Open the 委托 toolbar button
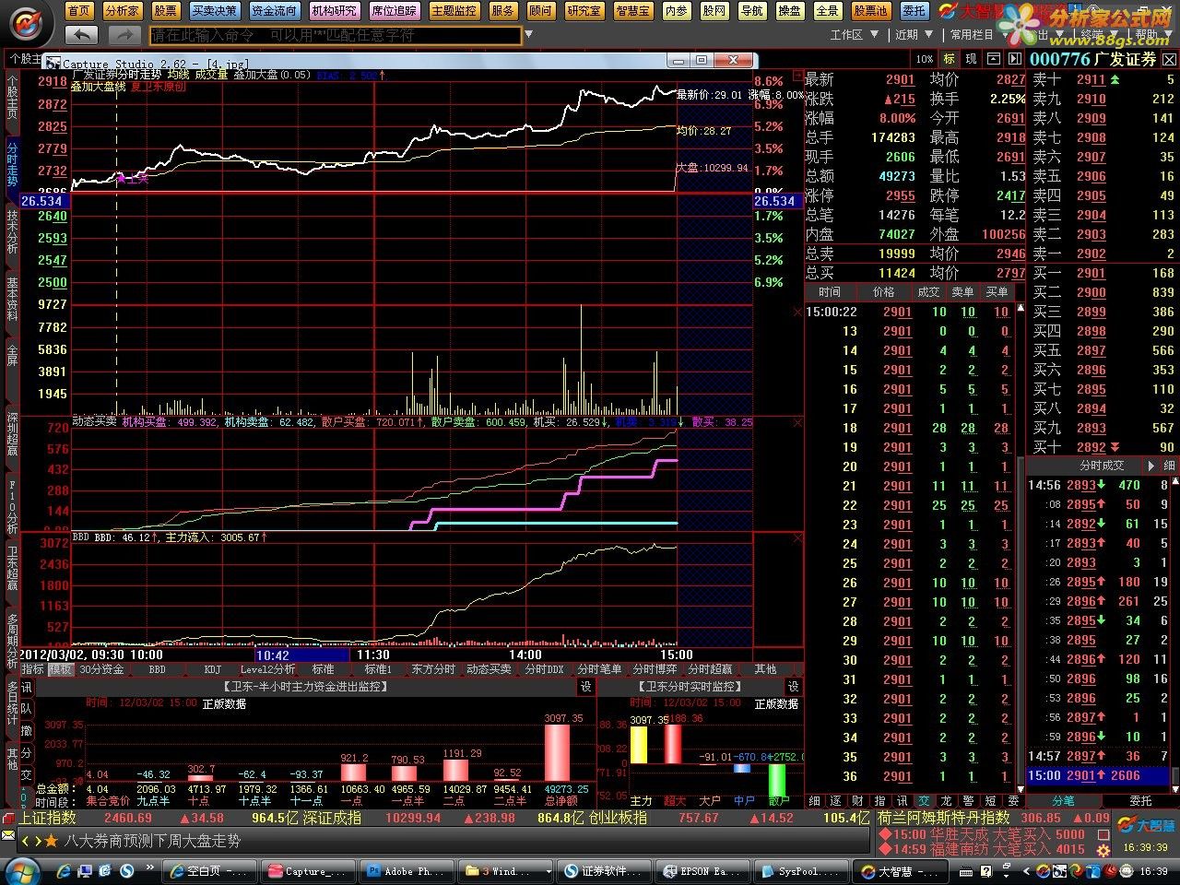This screenshot has height=885, width=1180. point(914,11)
